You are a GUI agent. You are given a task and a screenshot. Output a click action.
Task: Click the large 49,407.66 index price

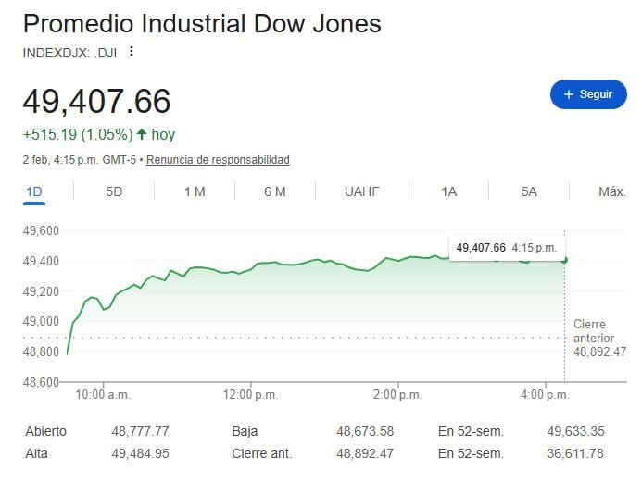96,102
